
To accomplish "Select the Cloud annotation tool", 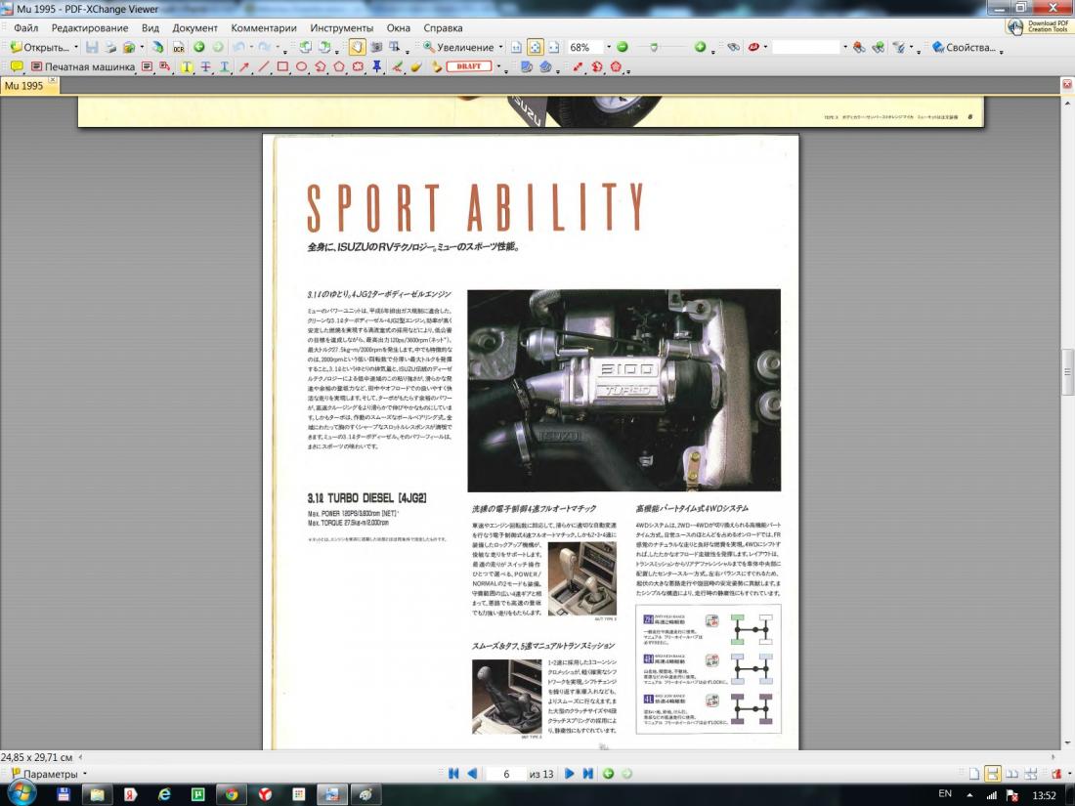I will pos(358,66).
